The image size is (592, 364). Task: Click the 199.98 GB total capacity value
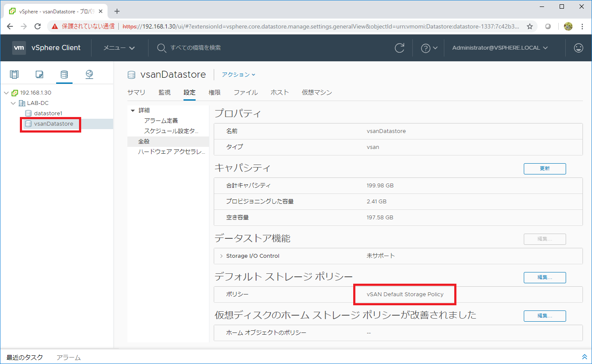(x=380, y=186)
